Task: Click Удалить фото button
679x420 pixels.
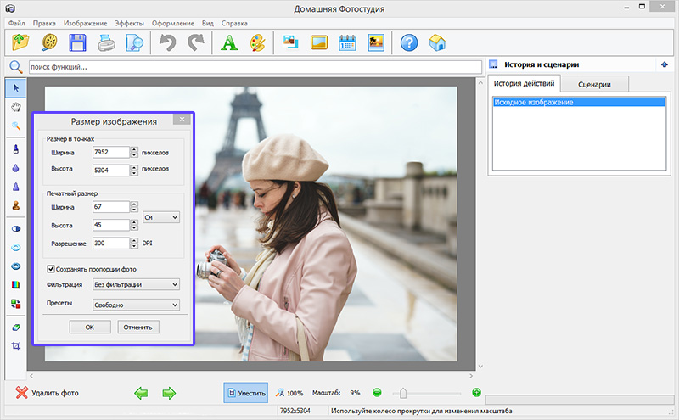Action: [x=47, y=393]
